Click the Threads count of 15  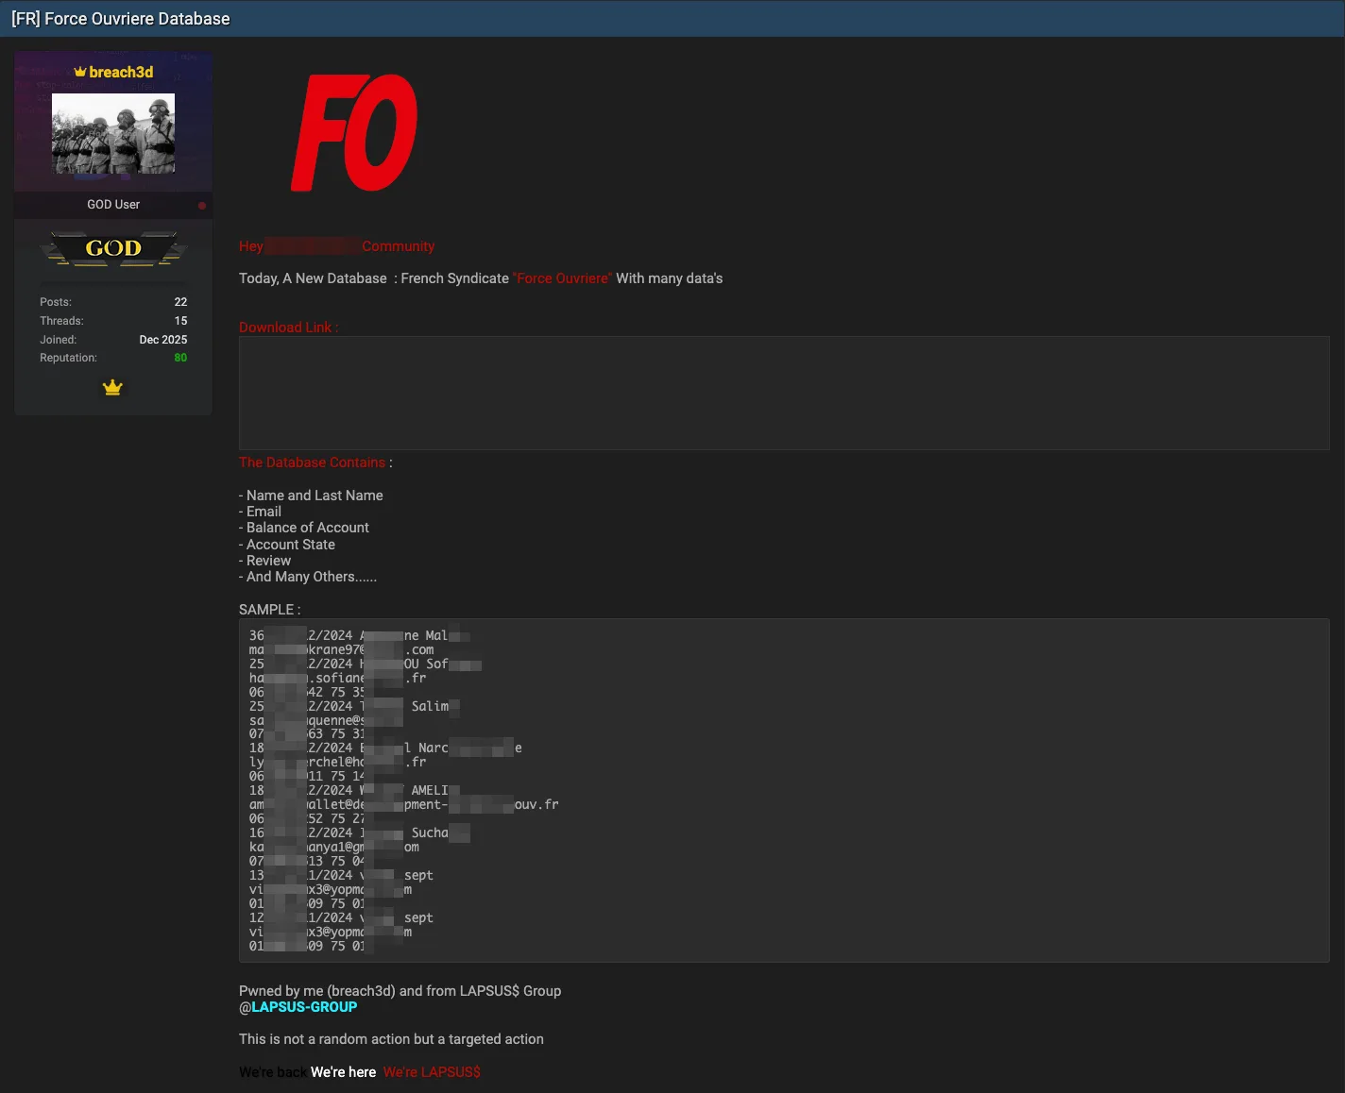(180, 320)
